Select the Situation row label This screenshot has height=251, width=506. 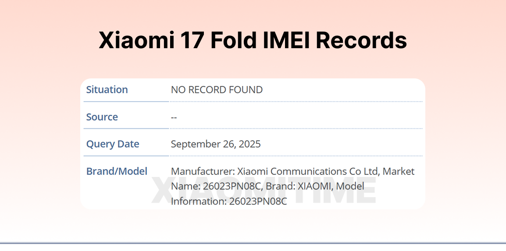pyautogui.click(x=107, y=90)
